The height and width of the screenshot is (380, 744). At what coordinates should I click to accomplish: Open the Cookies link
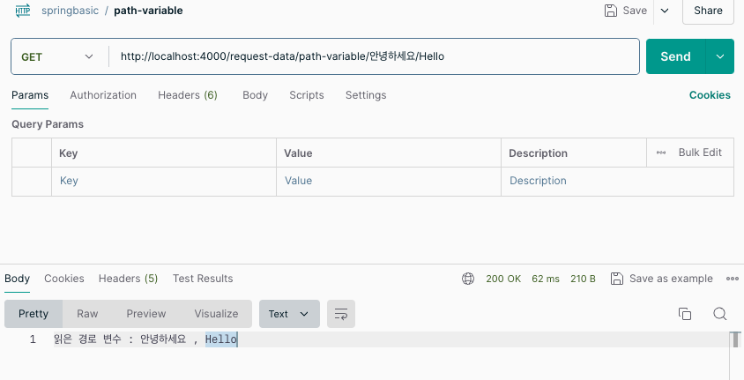pos(710,95)
